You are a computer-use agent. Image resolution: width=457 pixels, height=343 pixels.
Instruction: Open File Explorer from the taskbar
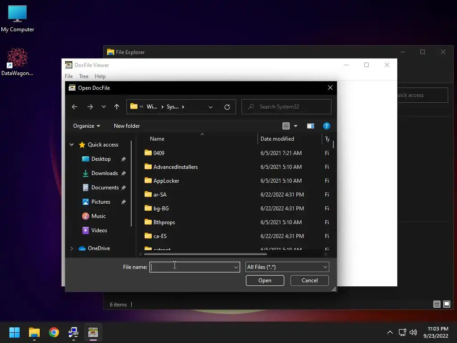(34, 332)
